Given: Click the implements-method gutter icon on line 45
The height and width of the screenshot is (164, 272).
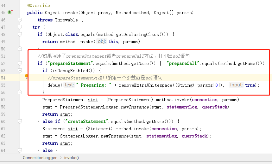Looking at the screenshot, I should (10, 12).
